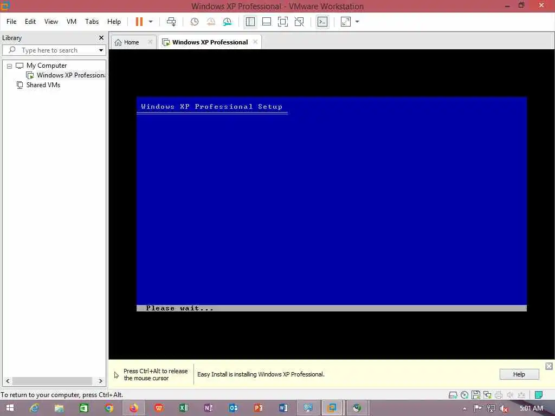Open the View menu
Image resolution: width=555 pixels, height=416 pixels.
pos(51,22)
